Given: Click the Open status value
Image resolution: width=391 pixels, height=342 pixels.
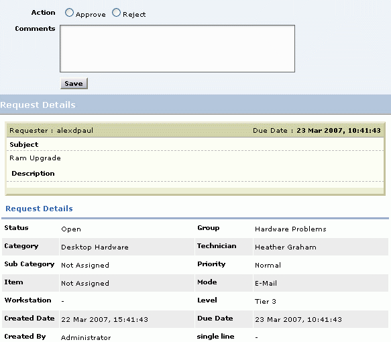Looking at the screenshot, I should tap(71, 229).
